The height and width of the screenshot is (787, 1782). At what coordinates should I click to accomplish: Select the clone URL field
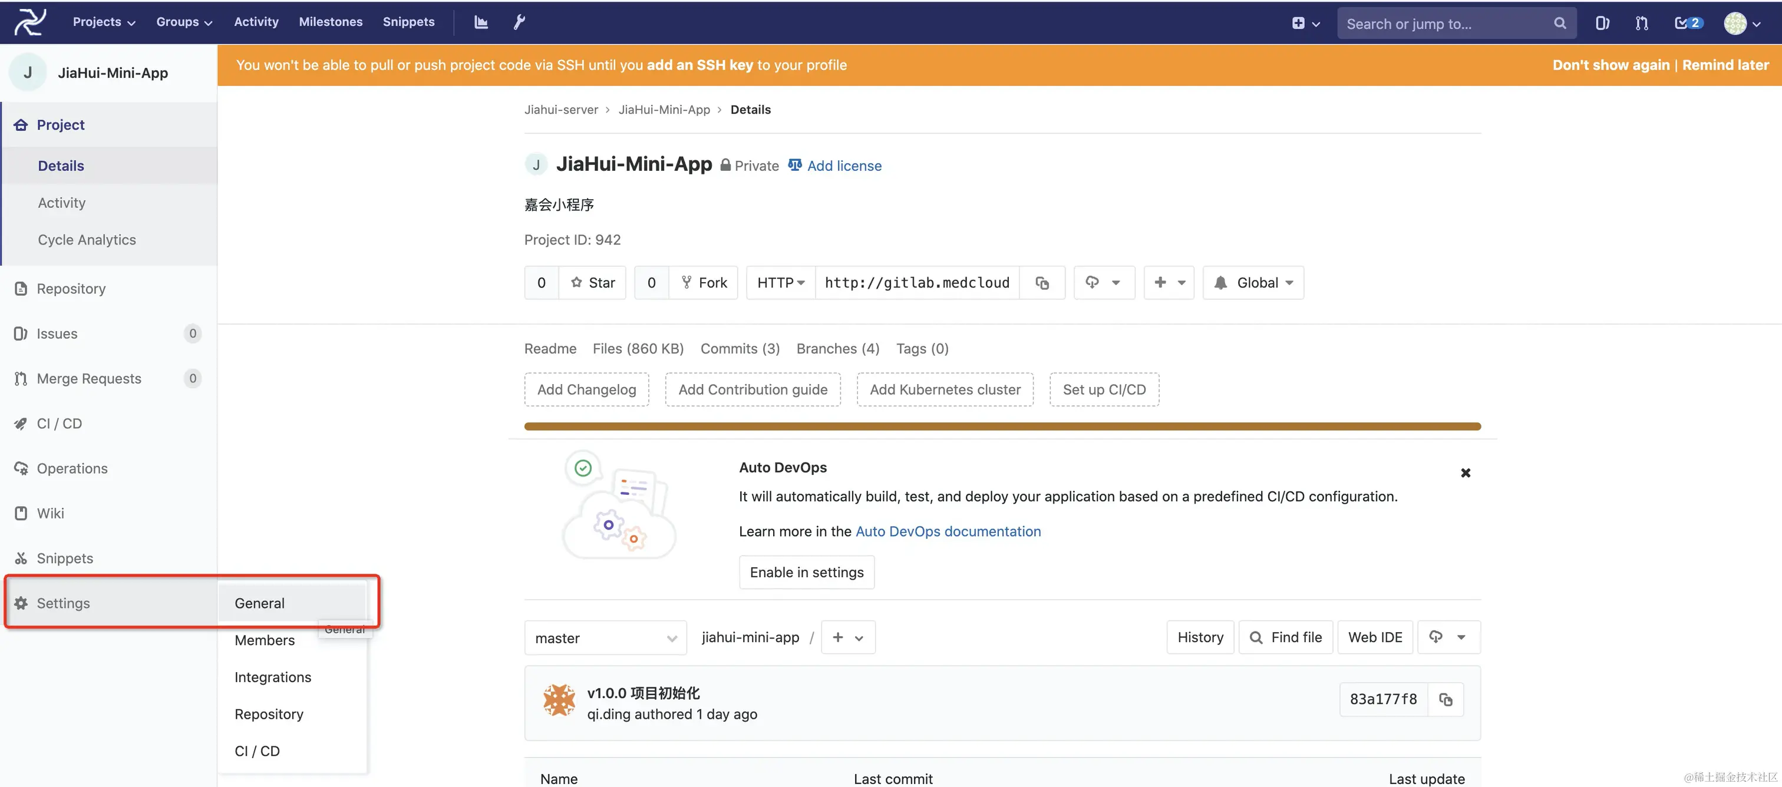[x=918, y=282]
